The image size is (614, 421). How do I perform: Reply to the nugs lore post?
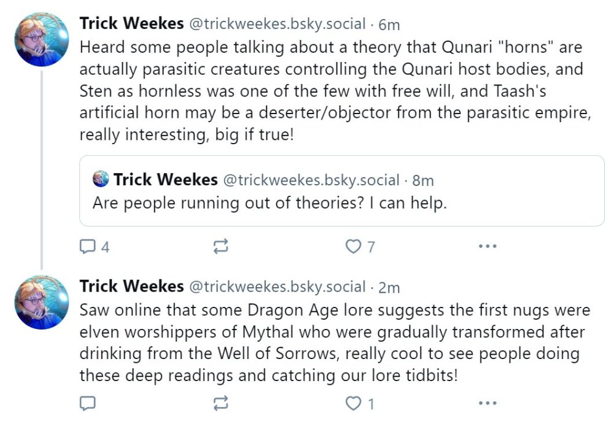point(88,403)
